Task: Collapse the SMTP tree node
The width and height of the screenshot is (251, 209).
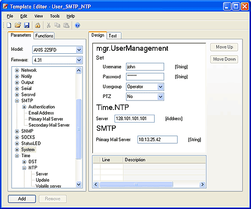Action: (17, 101)
